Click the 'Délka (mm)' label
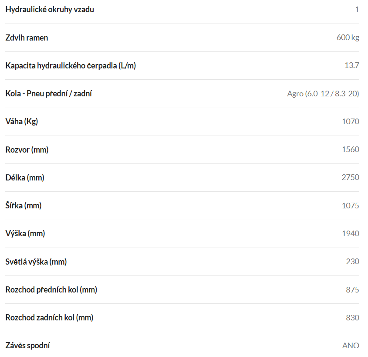Image resolution: width=368 pixels, height=357 pixels. 25,177
